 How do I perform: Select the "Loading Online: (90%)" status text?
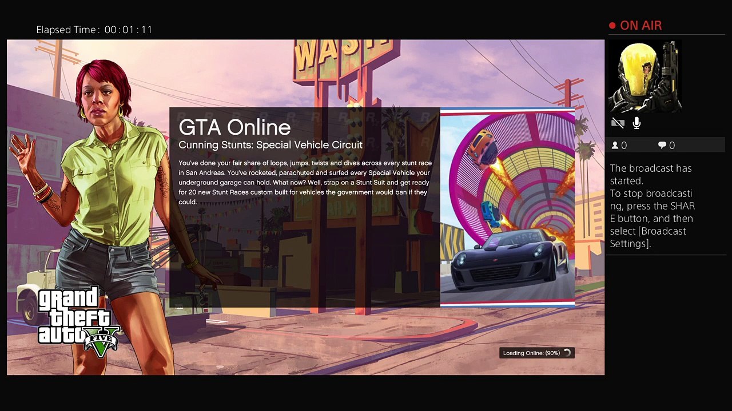coord(531,353)
